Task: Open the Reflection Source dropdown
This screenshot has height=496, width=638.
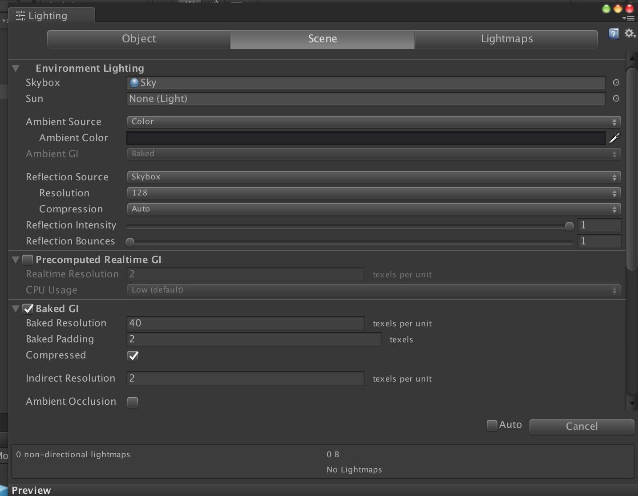Action: [x=374, y=177]
